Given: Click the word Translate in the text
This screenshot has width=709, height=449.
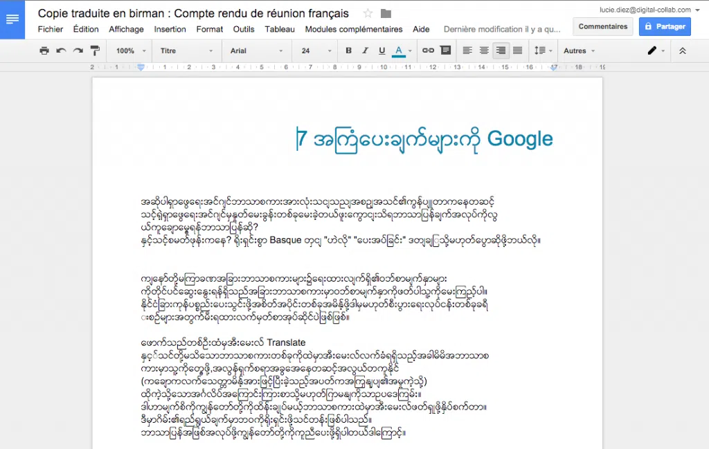Looking at the screenshot, I should click(286, 342).
